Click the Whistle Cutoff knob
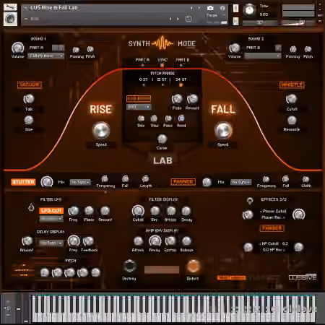Viewport: 325px width, 325px height. 292,99
